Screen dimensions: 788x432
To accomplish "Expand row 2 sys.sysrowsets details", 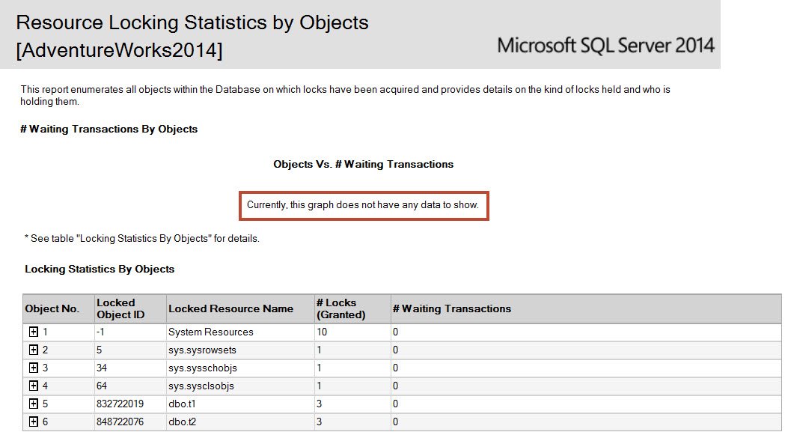I will tap(34, 350).
